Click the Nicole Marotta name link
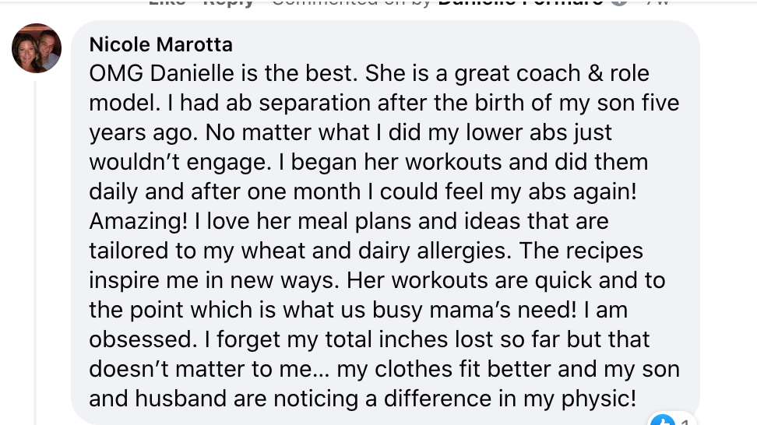757x425 pixels. (160, 45)
